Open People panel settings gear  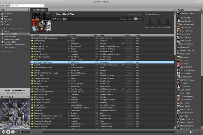pos(201,10)
